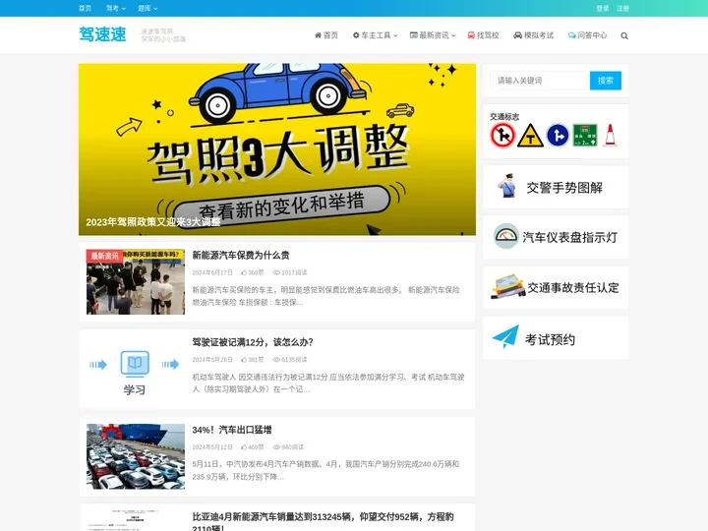Screen dimensions: 708x531
Task: Click the car icon beside 模拟考试
Action: (518, 35)
